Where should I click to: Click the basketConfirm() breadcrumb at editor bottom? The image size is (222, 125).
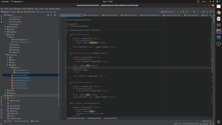click(110, 118)
